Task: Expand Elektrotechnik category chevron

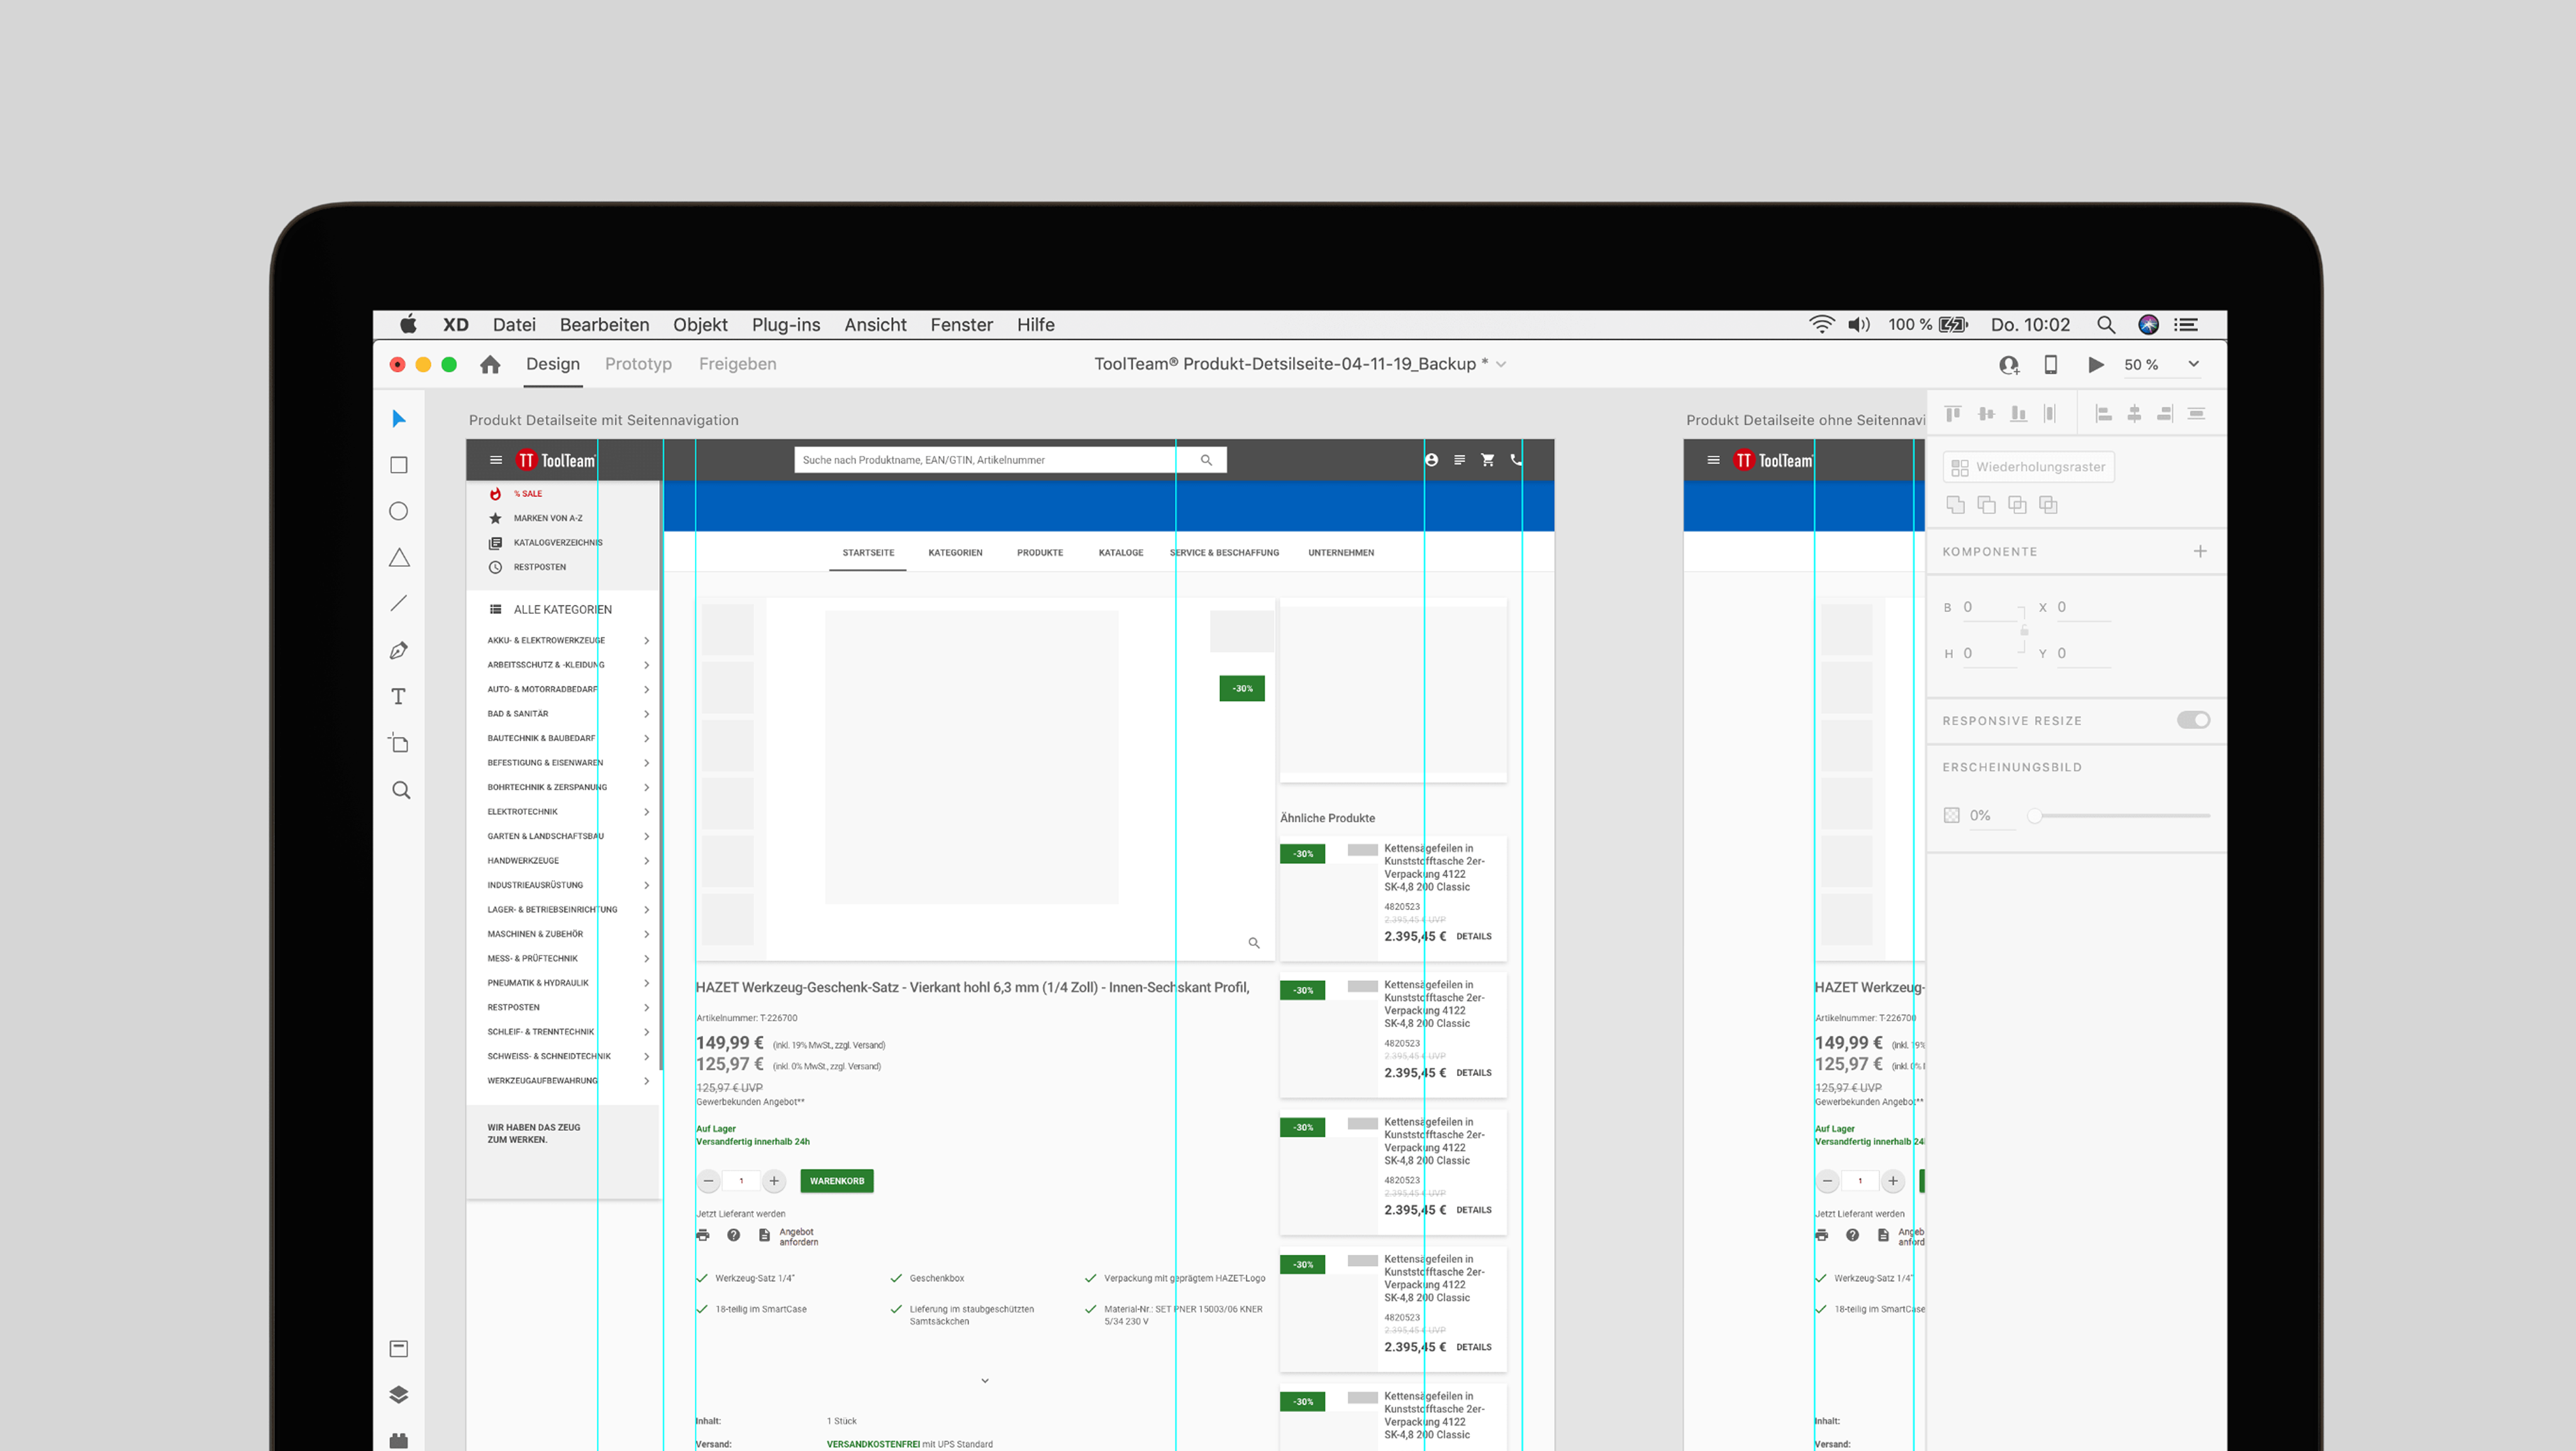Action: point(647,812)
